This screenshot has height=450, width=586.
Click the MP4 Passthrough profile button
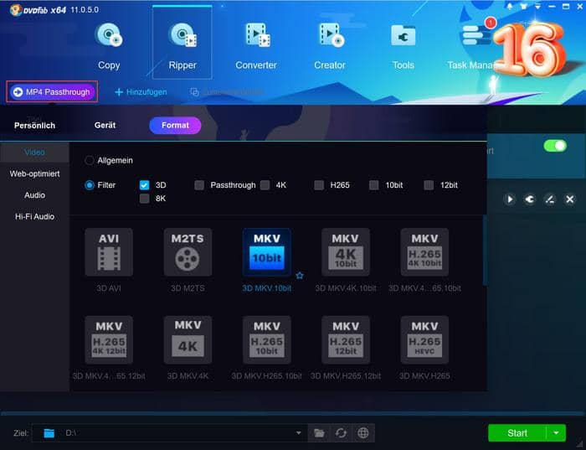(52, 91)
